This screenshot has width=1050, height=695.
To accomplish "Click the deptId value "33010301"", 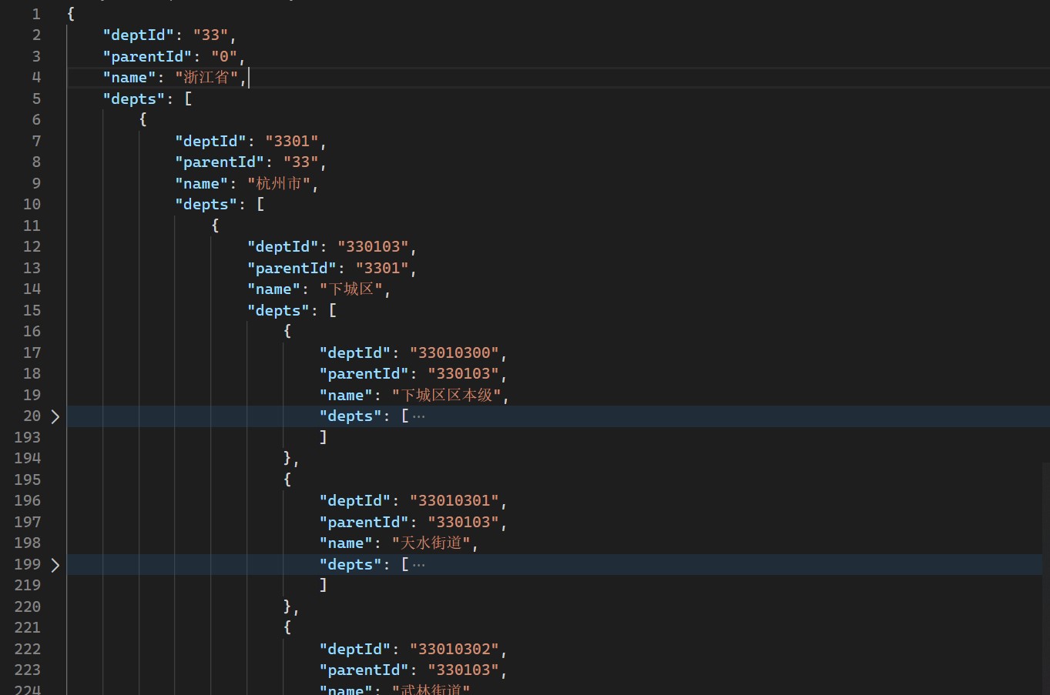I will coord(455,501).
